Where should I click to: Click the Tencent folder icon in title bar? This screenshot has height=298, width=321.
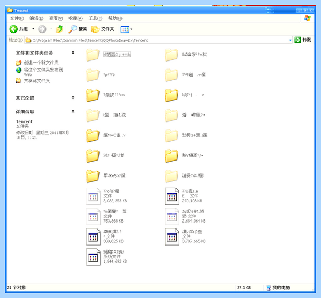click(10, 10)
